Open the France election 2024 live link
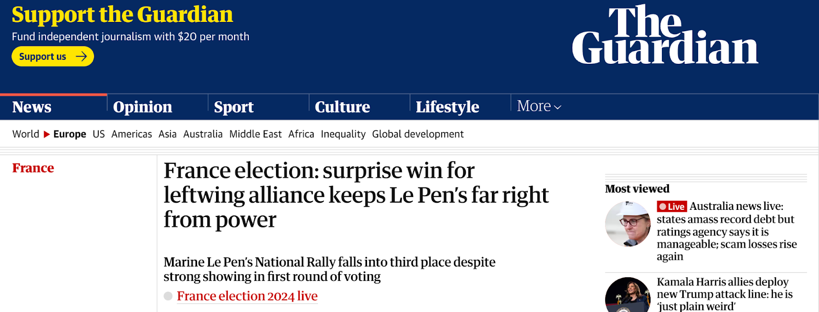This screenshot has width=819, height=312. coord(247,296)
